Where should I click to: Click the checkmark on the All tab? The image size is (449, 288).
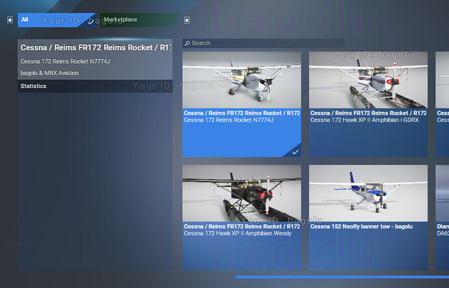[90, 22]
